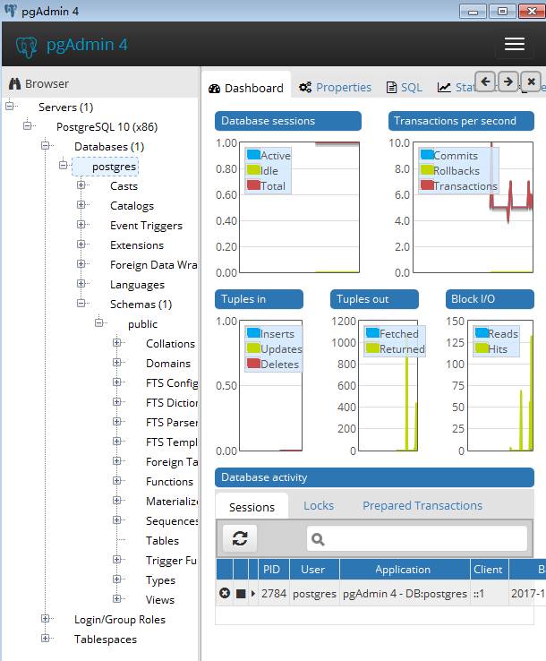546x661 pixels.
Task: Click the Browser binoculars icon
Action: (x=14, y=83)
